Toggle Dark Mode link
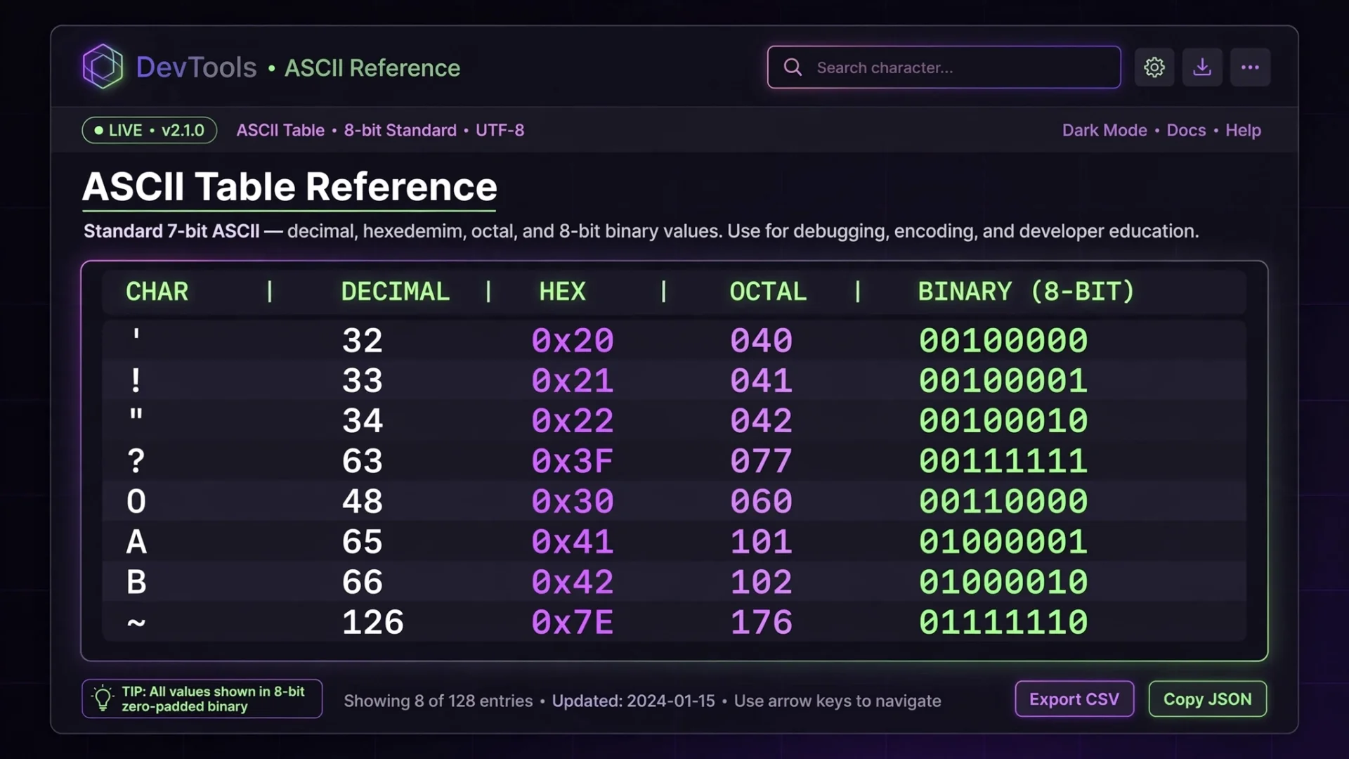 (x=1104, y=130)
